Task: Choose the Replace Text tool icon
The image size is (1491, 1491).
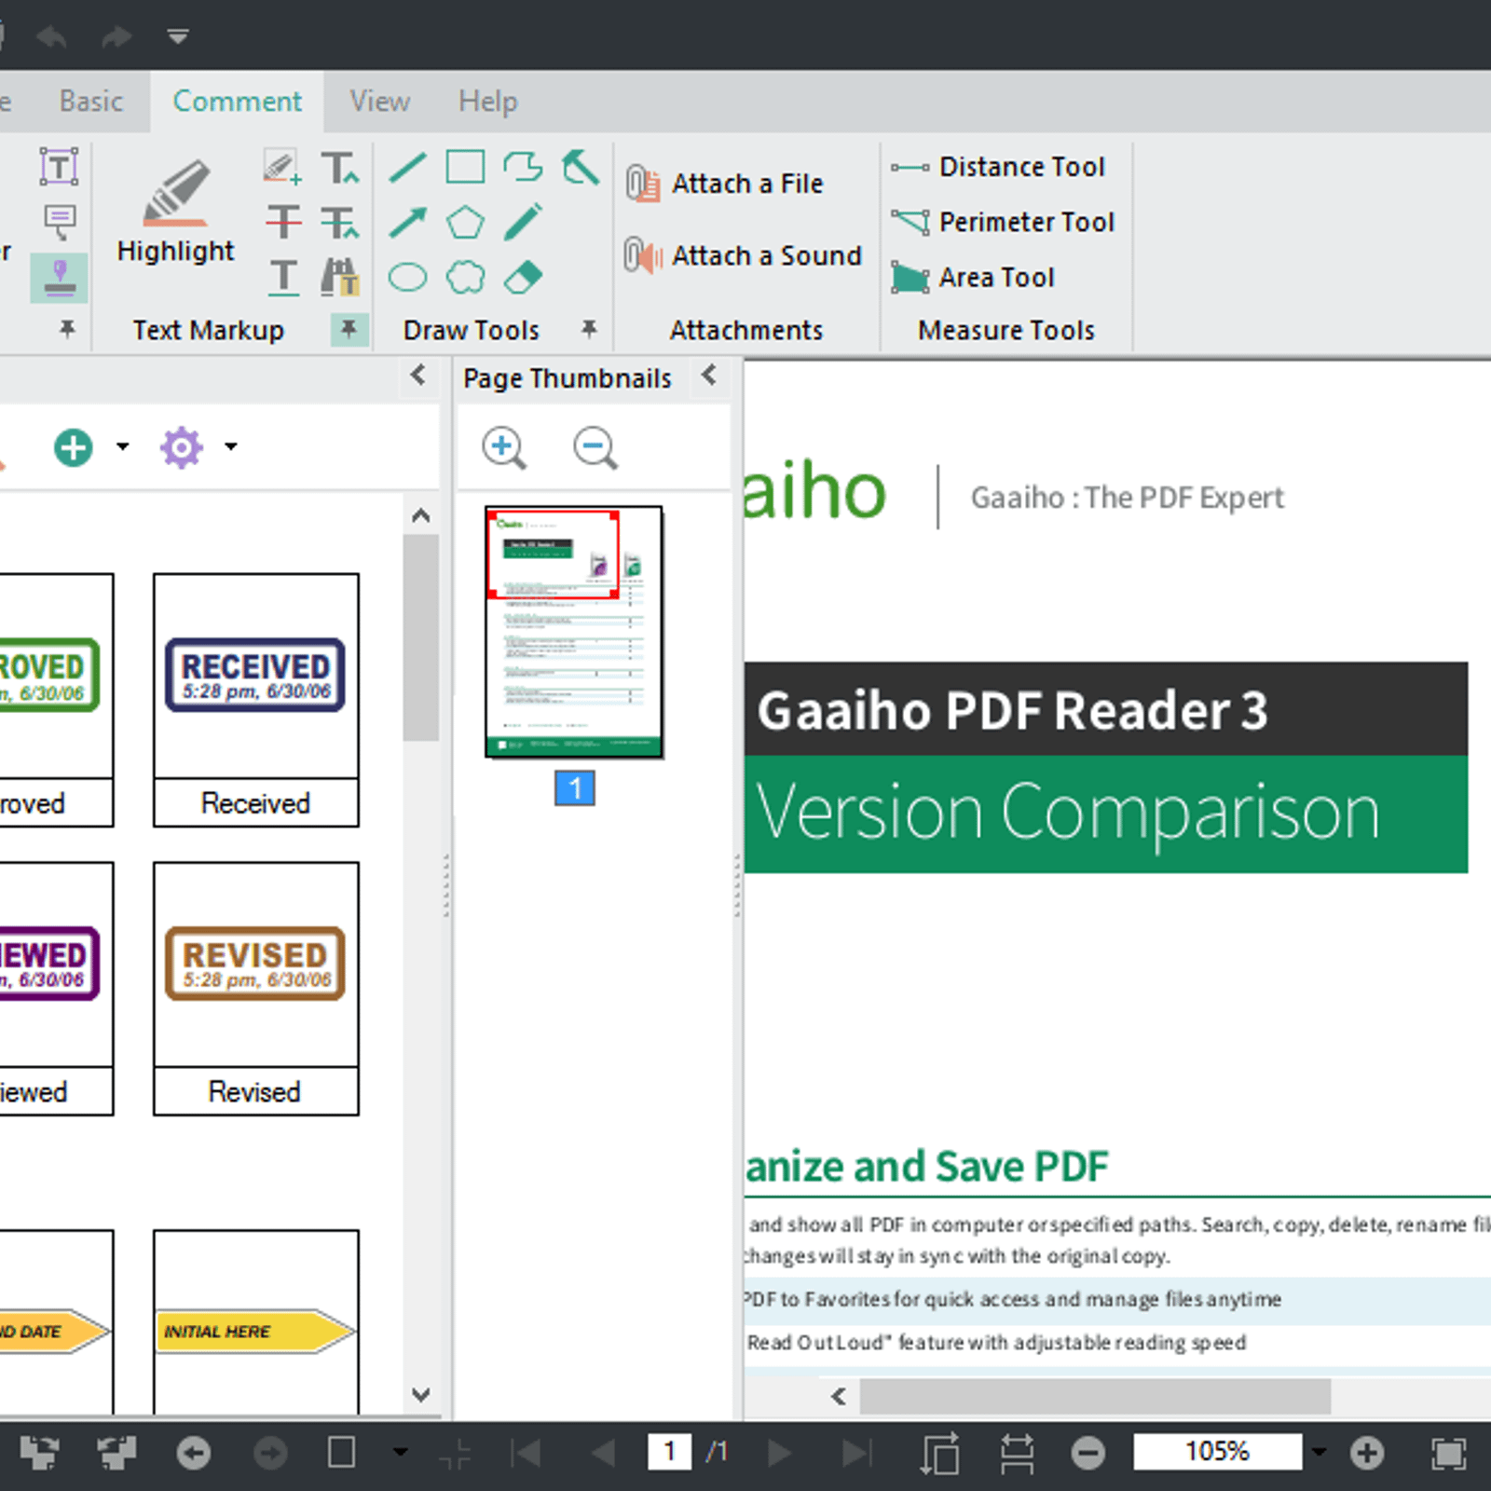Action: [339, 223]
